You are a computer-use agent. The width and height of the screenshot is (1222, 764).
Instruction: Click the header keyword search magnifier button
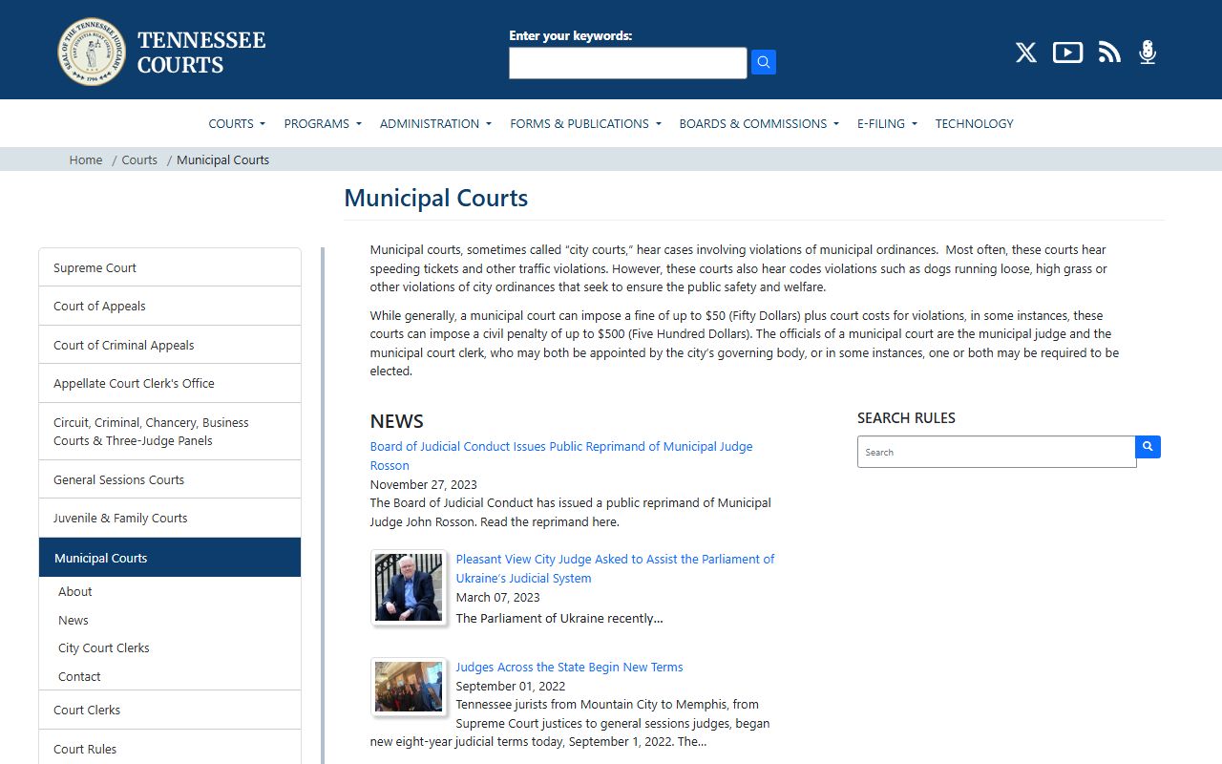tap(763, 62)
